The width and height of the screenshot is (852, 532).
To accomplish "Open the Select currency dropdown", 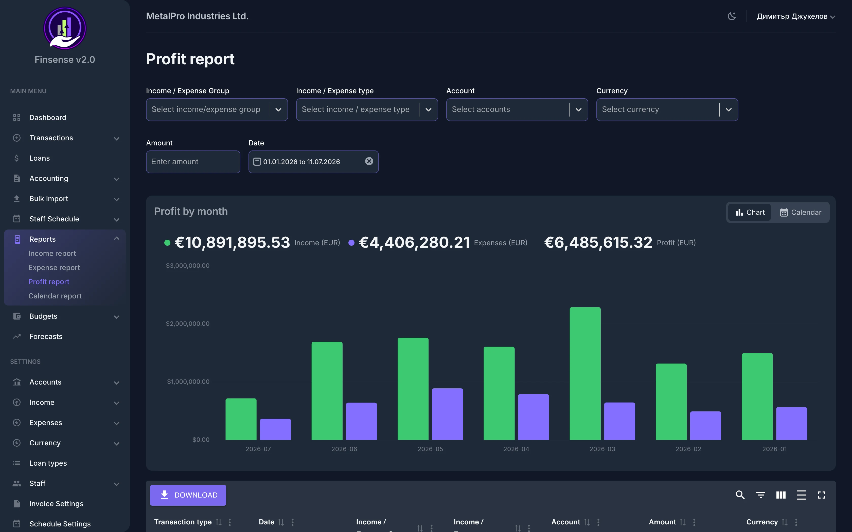I will (x=667, y=109).
